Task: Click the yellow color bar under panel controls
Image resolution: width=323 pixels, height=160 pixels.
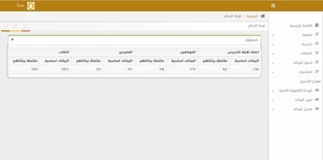Action: [16, 31]
